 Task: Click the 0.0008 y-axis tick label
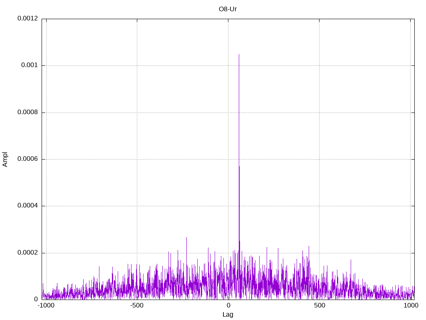point(28,112)
